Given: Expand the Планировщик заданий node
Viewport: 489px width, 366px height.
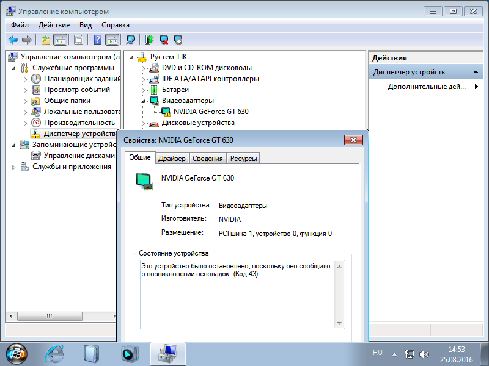Looking at the screenshot, I should [x=25, y=79].
